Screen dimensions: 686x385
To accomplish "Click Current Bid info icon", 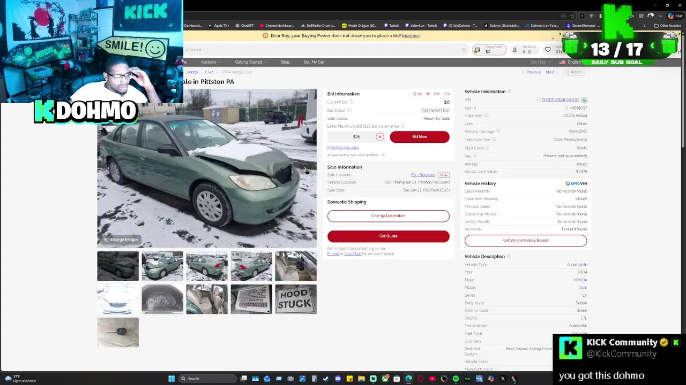I will (x=351, y=102).
